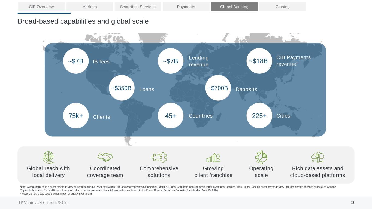Click the globe in hand icon
The width and height of the screenshot is (372, 209).
coord(49,157)
